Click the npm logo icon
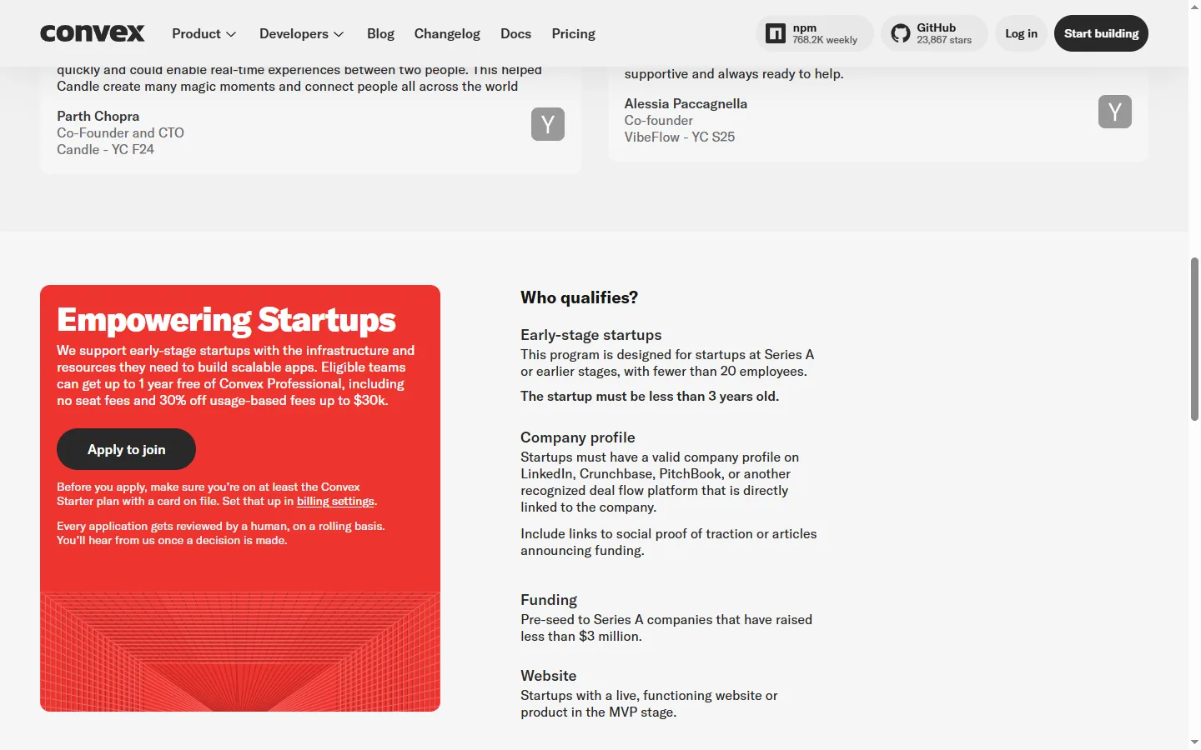Screen dimensions: 1201x750 776,33
